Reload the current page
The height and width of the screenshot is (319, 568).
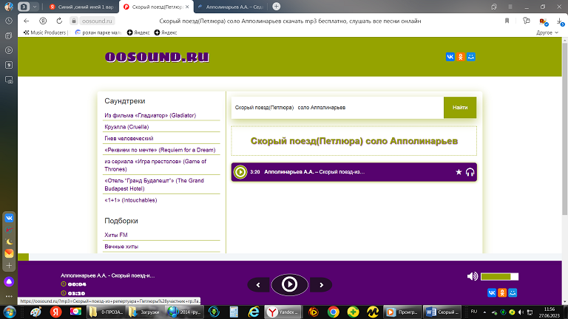[59, 21]
